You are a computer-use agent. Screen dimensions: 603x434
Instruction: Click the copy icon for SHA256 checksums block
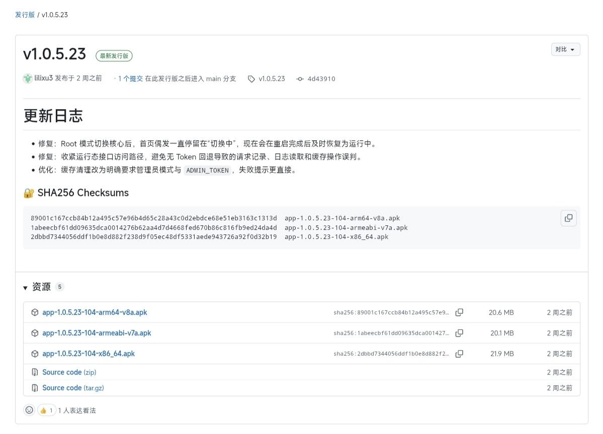(x=568, y=218)
